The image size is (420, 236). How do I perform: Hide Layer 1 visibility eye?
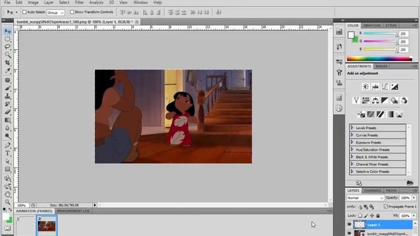point(349,224)
